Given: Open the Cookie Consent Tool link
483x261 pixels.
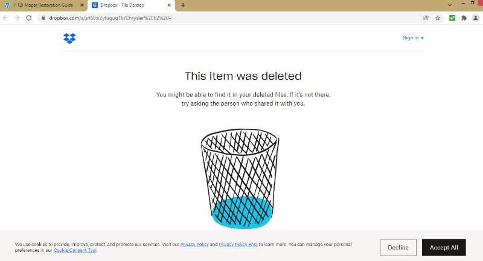Looking at the screenshot, I should (75, 250).
